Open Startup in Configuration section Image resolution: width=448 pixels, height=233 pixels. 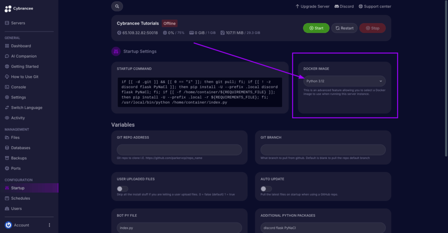[x=29, y=188]
